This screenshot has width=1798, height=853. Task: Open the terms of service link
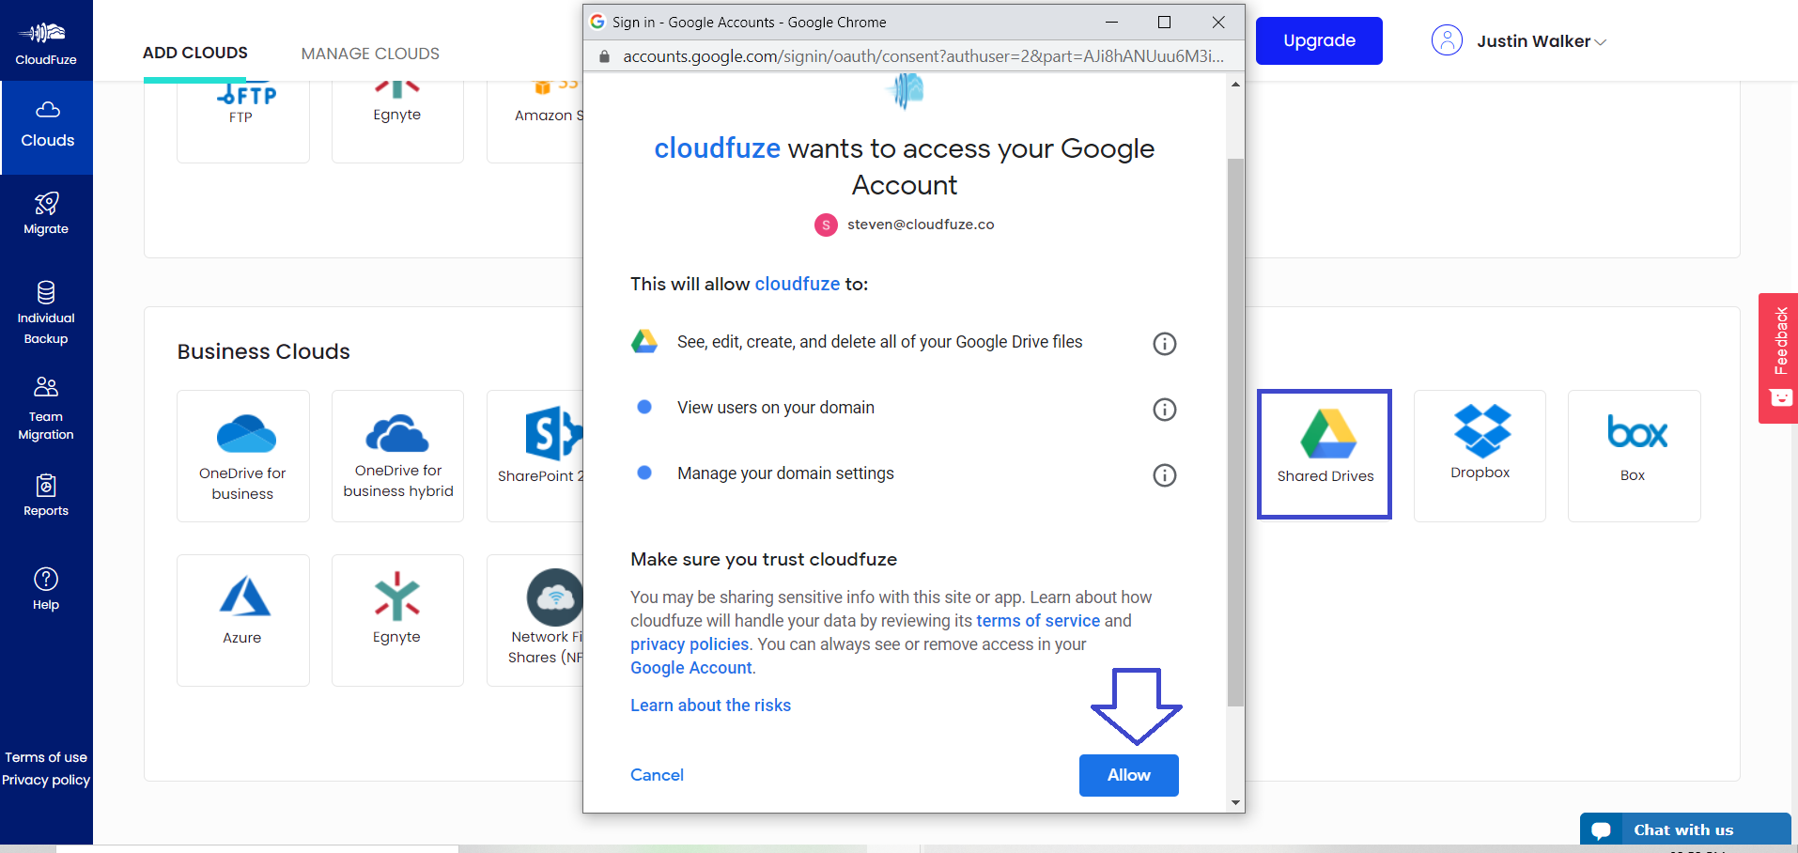[1038, 621]
